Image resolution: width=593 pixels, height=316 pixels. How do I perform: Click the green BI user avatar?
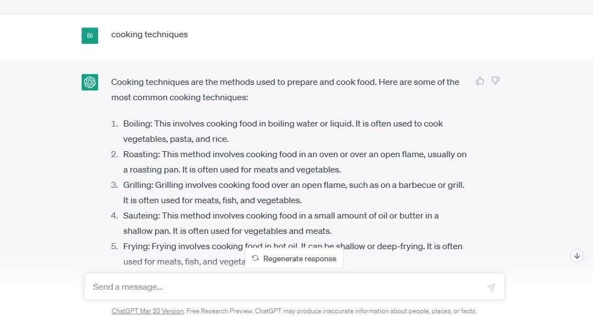90,36
